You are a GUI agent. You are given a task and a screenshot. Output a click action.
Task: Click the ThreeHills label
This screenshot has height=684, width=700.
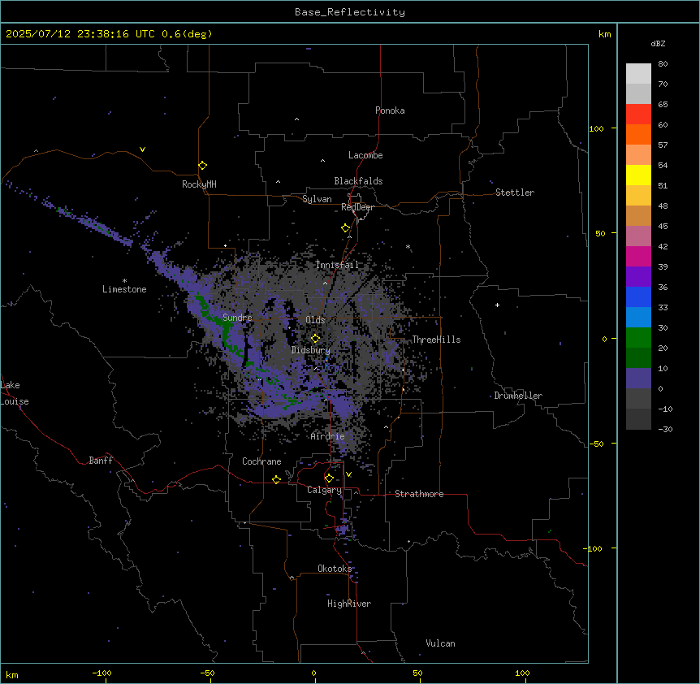[x=436, y=340]
